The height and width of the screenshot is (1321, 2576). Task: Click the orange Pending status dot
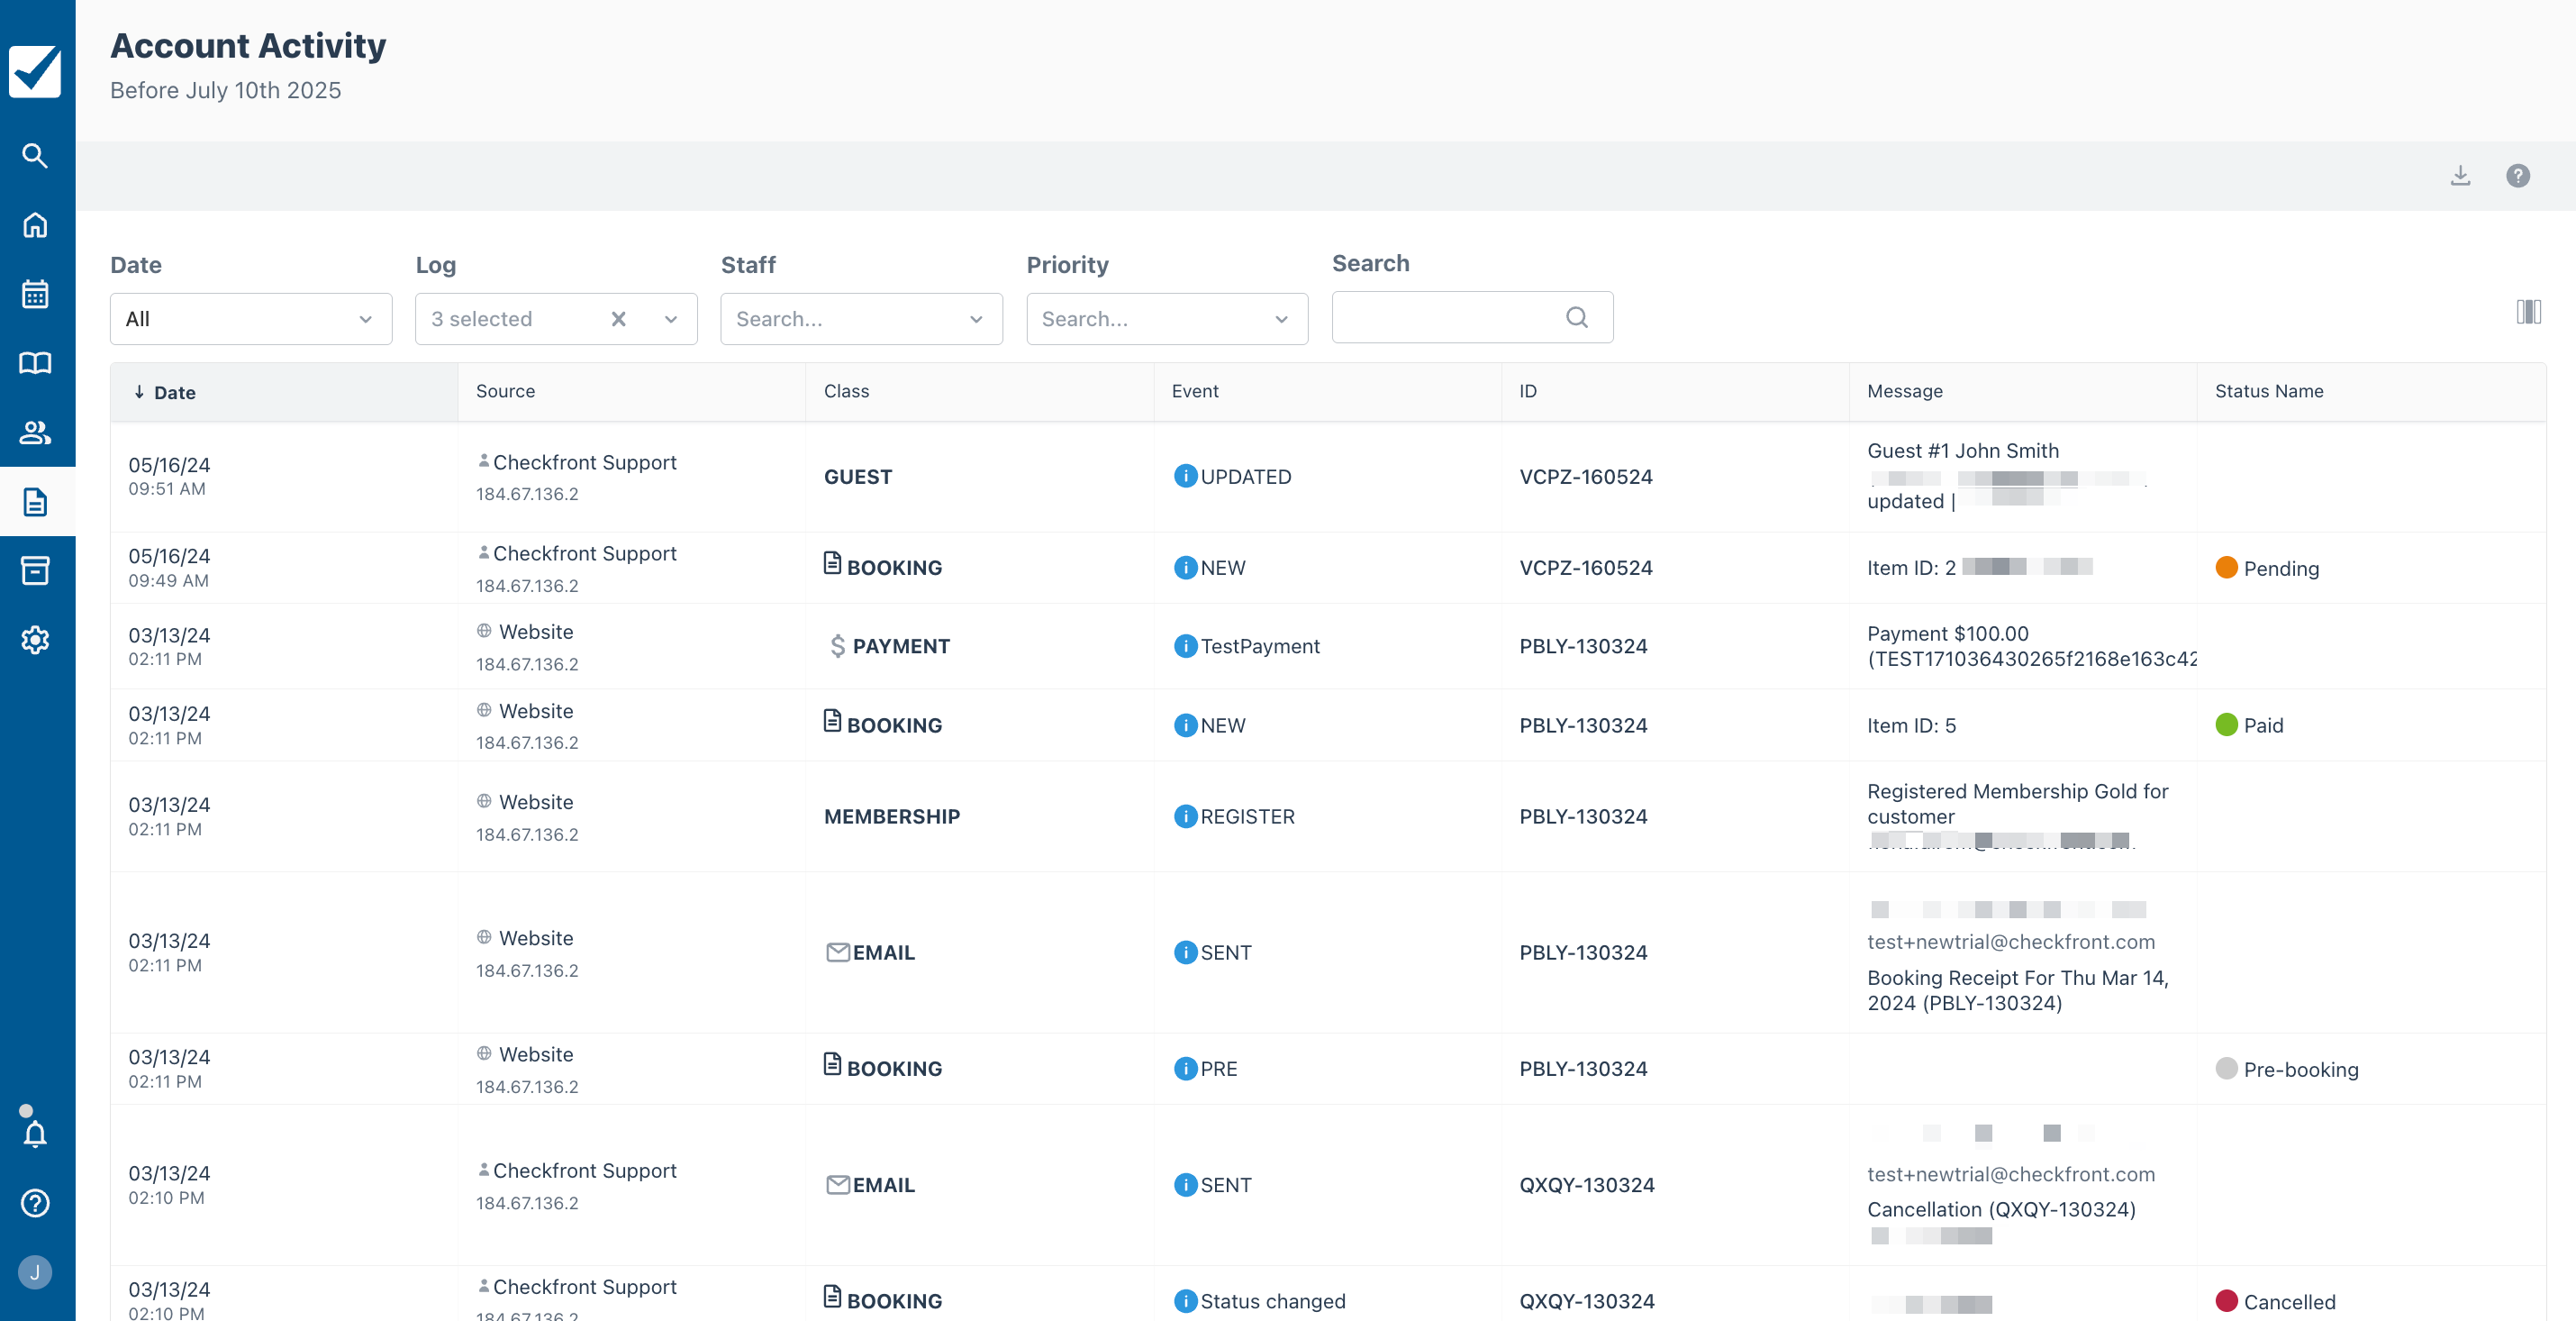point(2226,568)
